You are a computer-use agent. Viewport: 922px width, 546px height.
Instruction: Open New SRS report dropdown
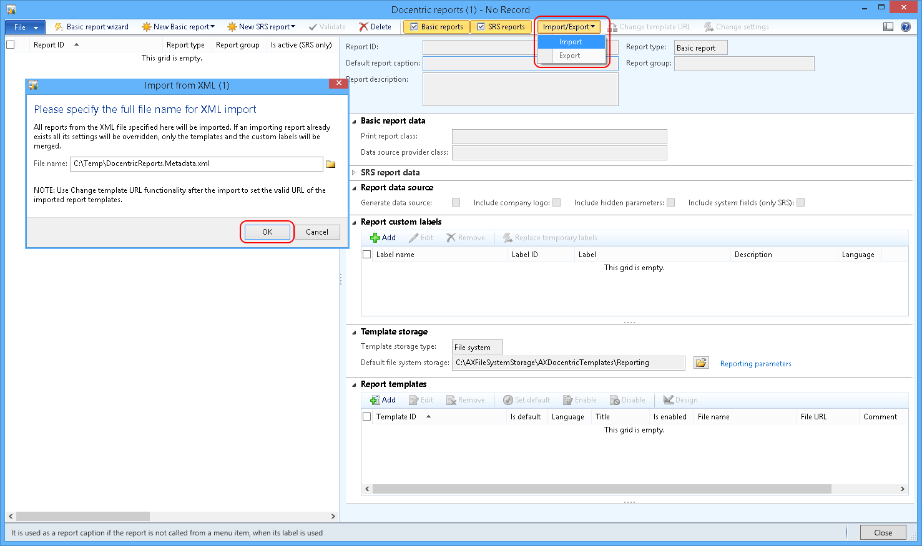pyautogui.click(x=261, y=27)
